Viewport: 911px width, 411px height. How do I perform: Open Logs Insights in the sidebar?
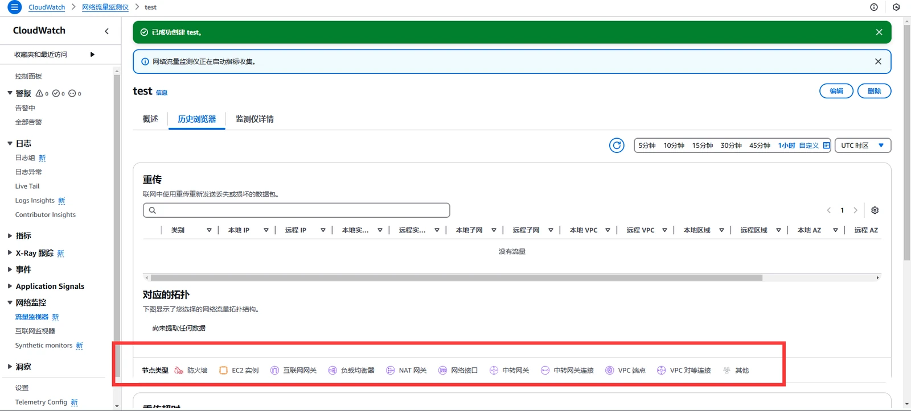coord(35,201)
